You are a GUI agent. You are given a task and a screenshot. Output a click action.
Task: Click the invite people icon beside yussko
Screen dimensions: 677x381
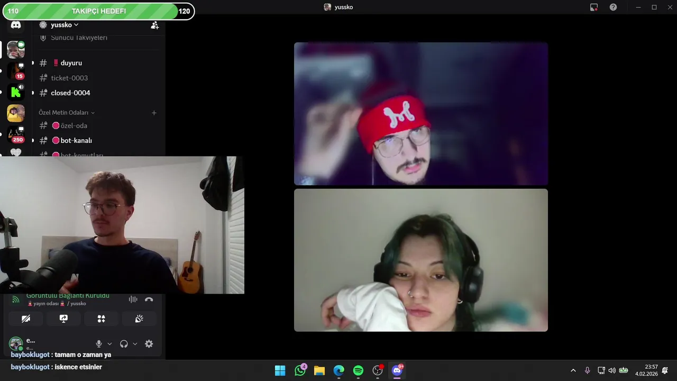(154, 25)
